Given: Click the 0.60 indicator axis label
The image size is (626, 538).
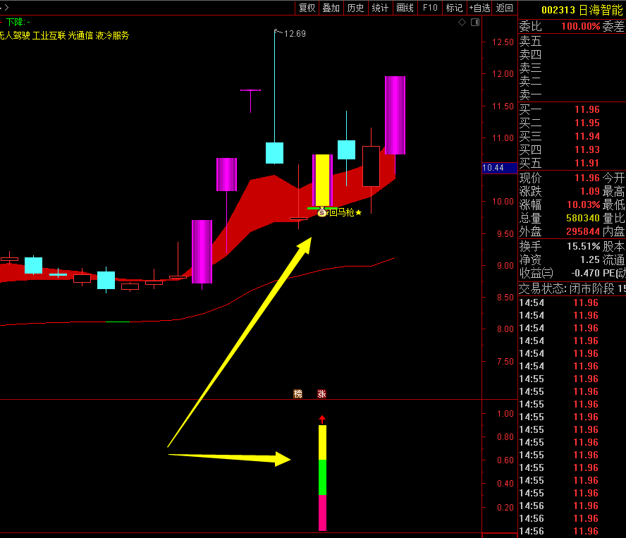Looking at the screenshot, I should click(505, 460).
